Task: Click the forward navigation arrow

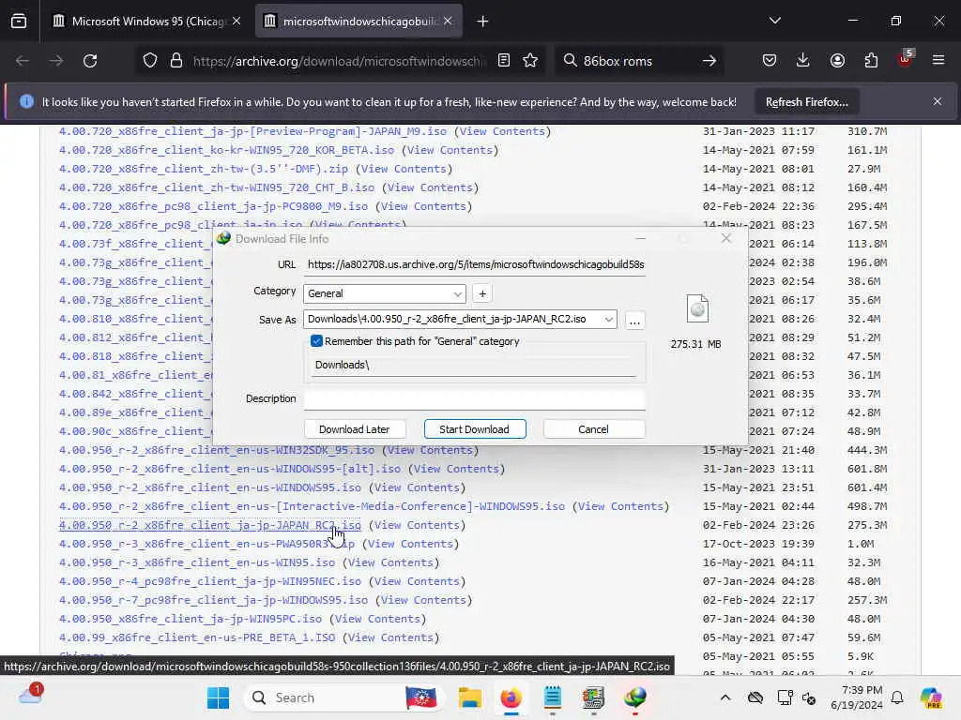Action: tap(56, 61)
